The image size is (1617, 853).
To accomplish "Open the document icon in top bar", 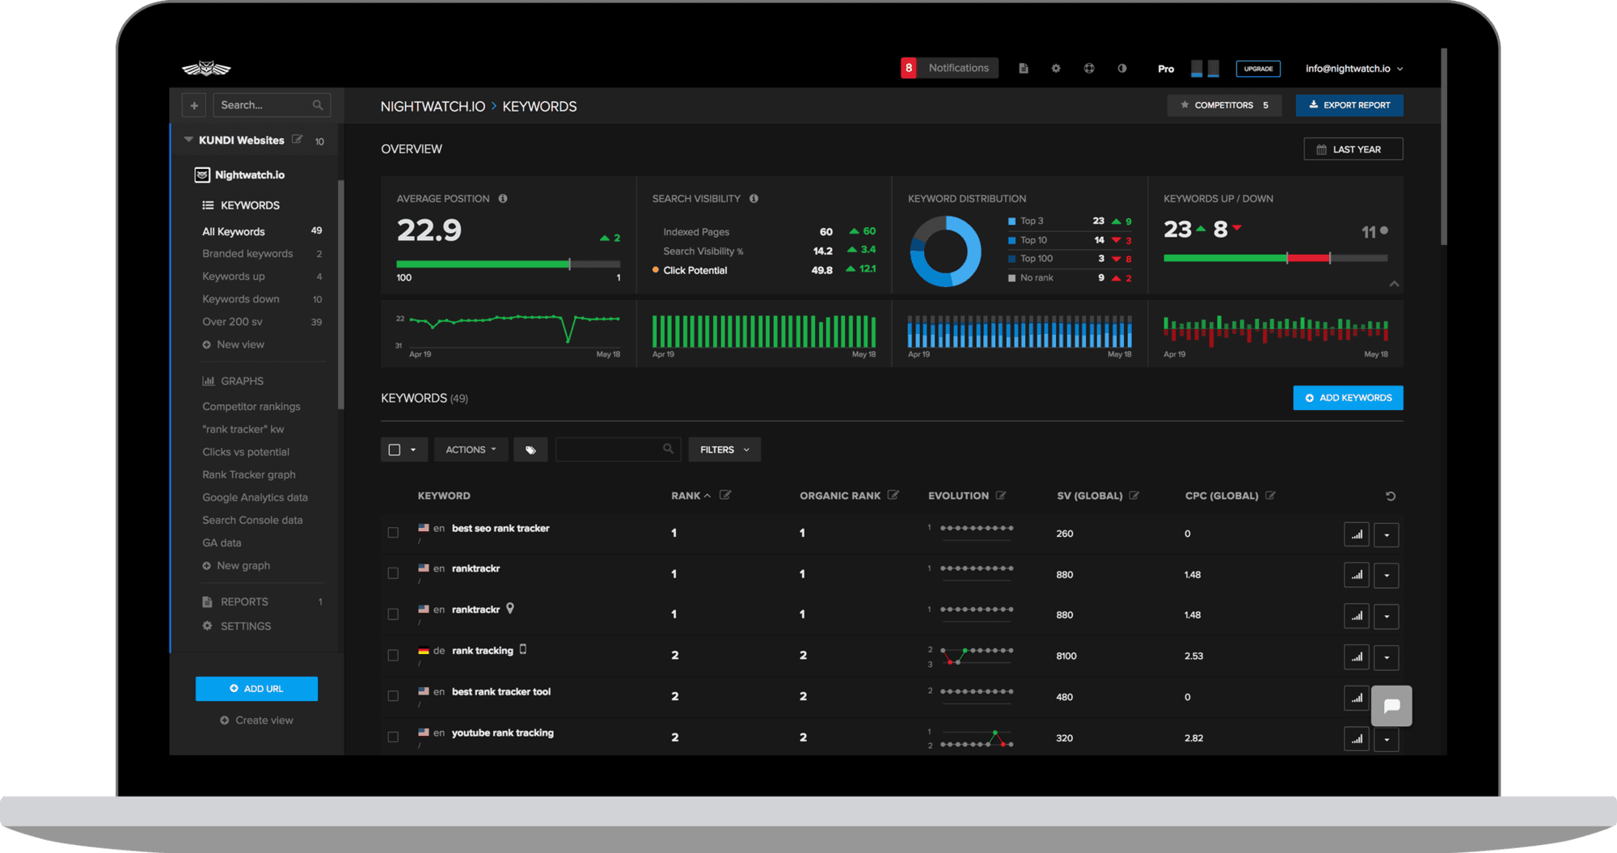I will [x=1024, y=69].
